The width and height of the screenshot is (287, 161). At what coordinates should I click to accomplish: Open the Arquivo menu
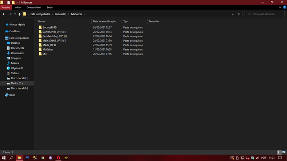pyautogui.click(x=6, y=7)
